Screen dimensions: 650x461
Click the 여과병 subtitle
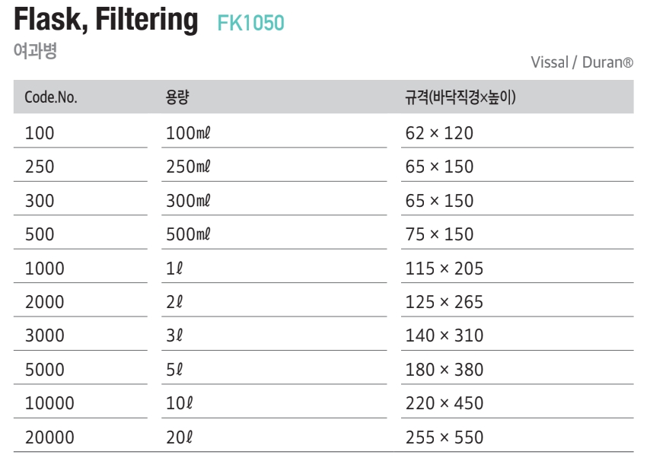(x=35, y=51)
